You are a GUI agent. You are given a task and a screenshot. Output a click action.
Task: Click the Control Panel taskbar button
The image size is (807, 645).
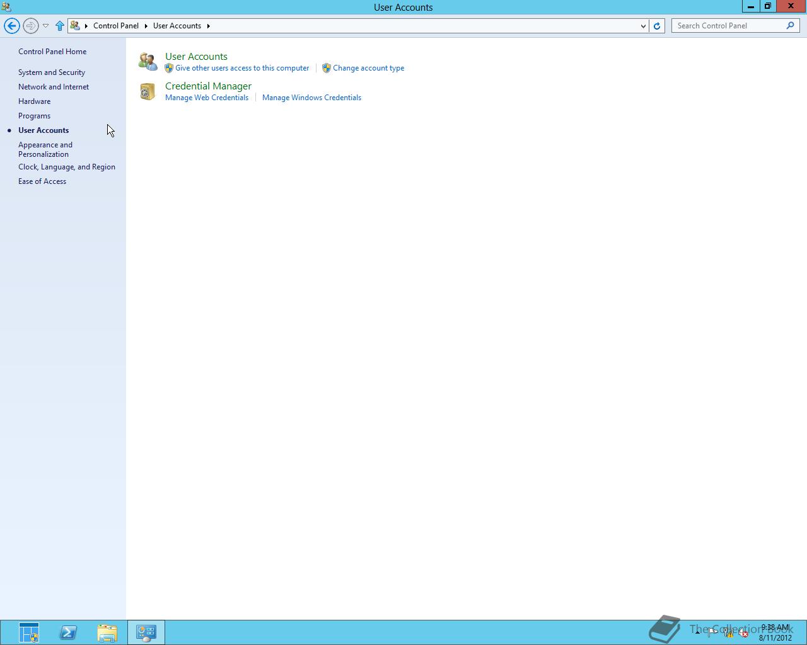(x=146, y=632)
